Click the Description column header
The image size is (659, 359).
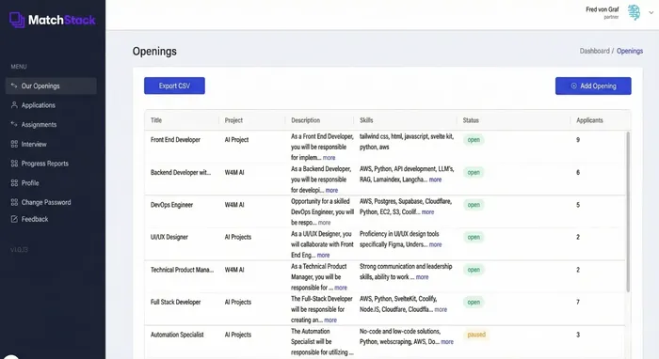pyautogui.click(x=306, y=120)
